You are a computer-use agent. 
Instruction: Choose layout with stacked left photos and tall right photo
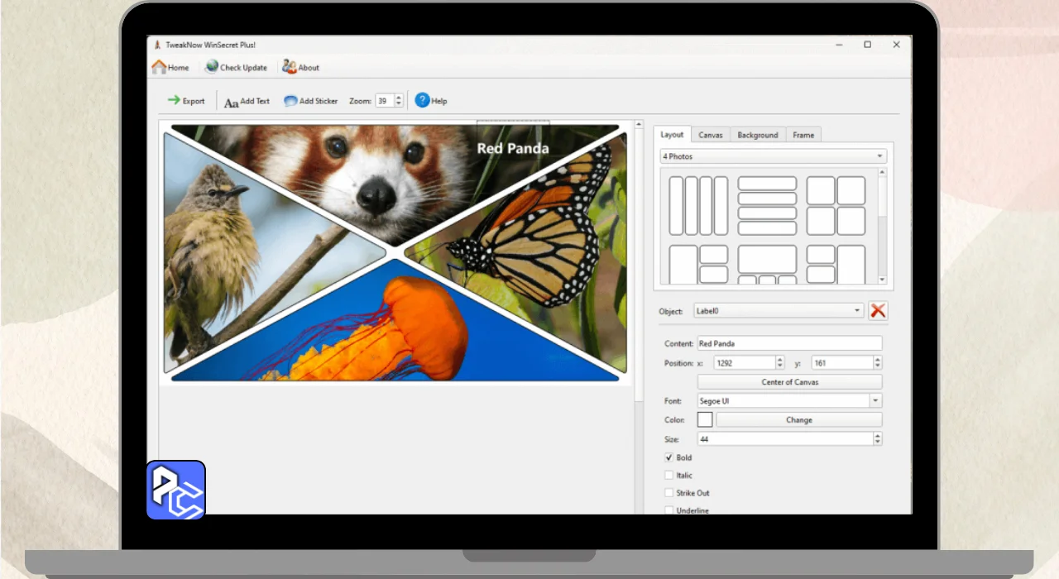point(836,265)
